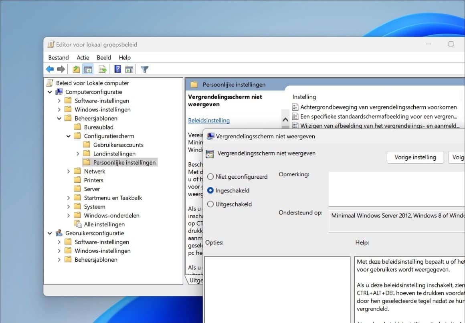
Task: Click the Vorige instelling button
Action: coord(415,157)
